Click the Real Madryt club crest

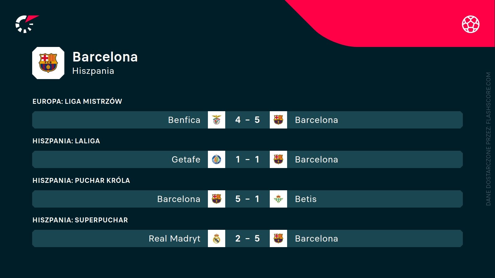pyautogui.click(x=217, y=238)
